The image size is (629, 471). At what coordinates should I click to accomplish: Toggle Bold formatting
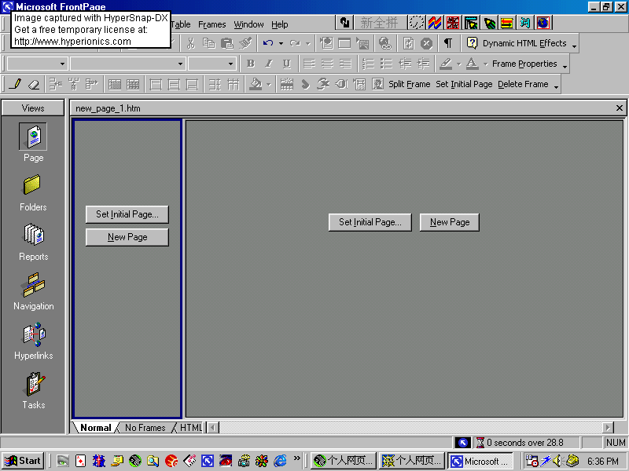250,64
